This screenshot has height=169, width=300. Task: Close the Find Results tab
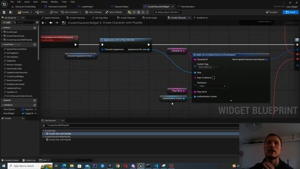click(62, 121)
